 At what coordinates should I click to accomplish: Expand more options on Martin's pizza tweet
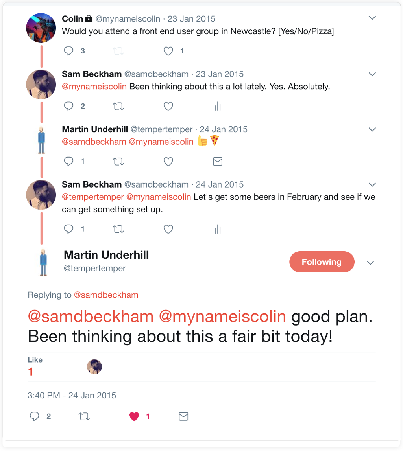372,129
